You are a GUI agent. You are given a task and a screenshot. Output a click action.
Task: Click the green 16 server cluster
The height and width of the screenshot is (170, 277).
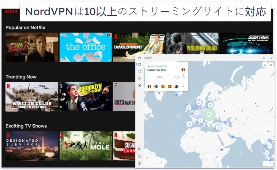[x=209, y=114]
